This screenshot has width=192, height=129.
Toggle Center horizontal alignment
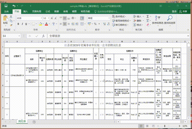65,24
